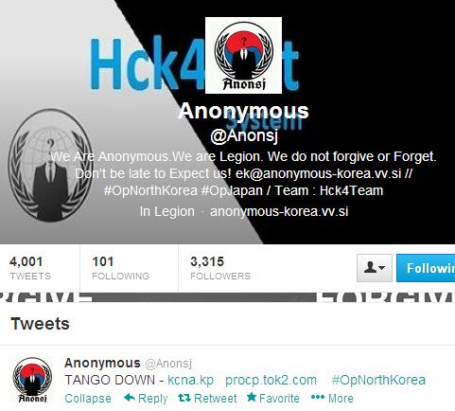Click the Retweet arrows icon
The width and height of the screenshot is (455, 411).
[184, 398]
